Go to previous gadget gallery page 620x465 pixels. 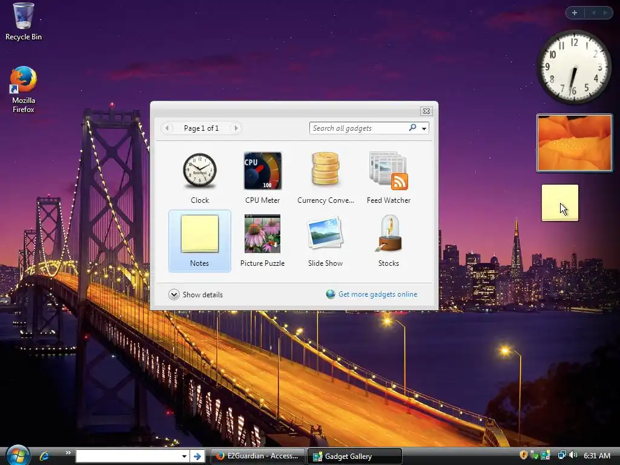click(167, 128)
